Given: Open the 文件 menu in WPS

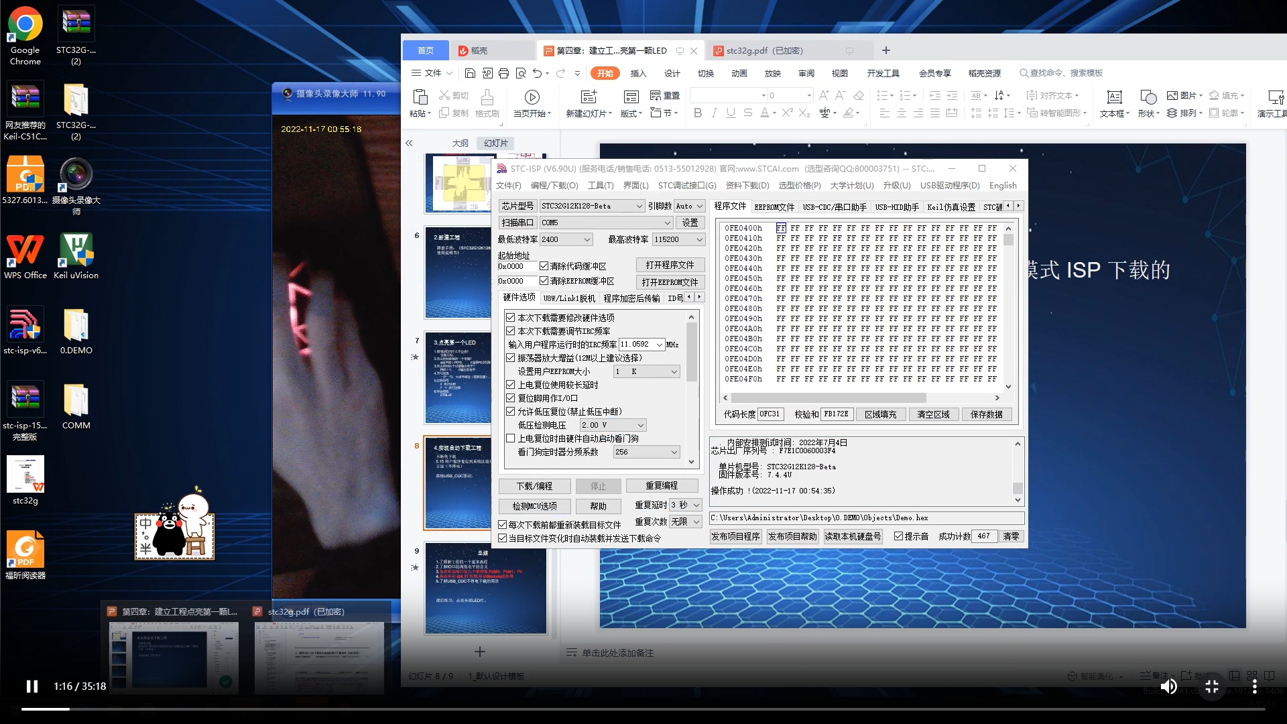Looking at the screenshot, I should (432, 73).
